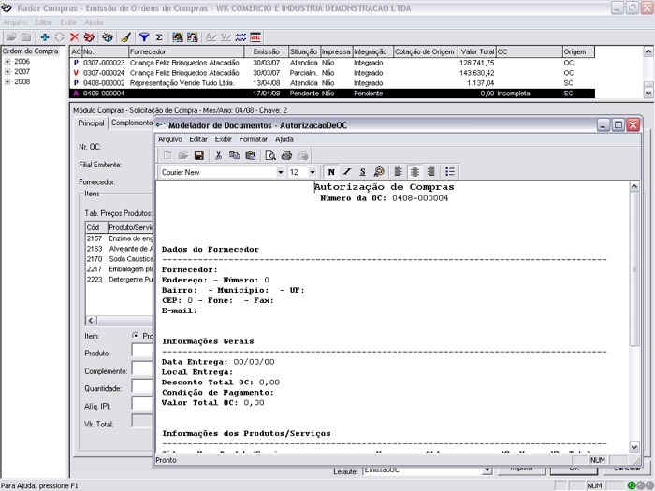Click the Print icon in document toolbar
655x491 pixels.
(x=287, y=155)
